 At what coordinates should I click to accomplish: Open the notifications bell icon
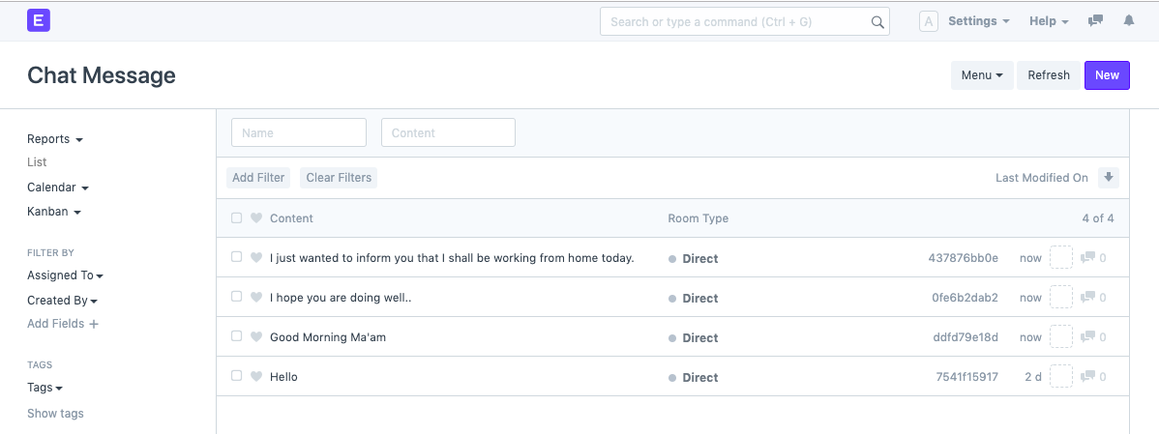pyautogui.click(x=1128, y=21)
